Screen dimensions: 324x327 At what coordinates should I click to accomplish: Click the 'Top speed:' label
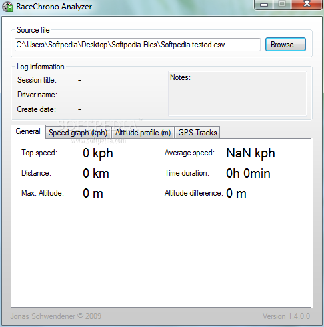tap(39, 153)
